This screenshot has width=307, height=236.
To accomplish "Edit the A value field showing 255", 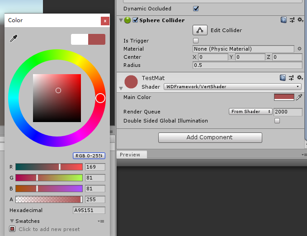I will click(x=95, y=199).
